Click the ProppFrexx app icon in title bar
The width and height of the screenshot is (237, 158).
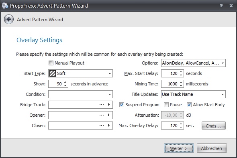[5, 6]
